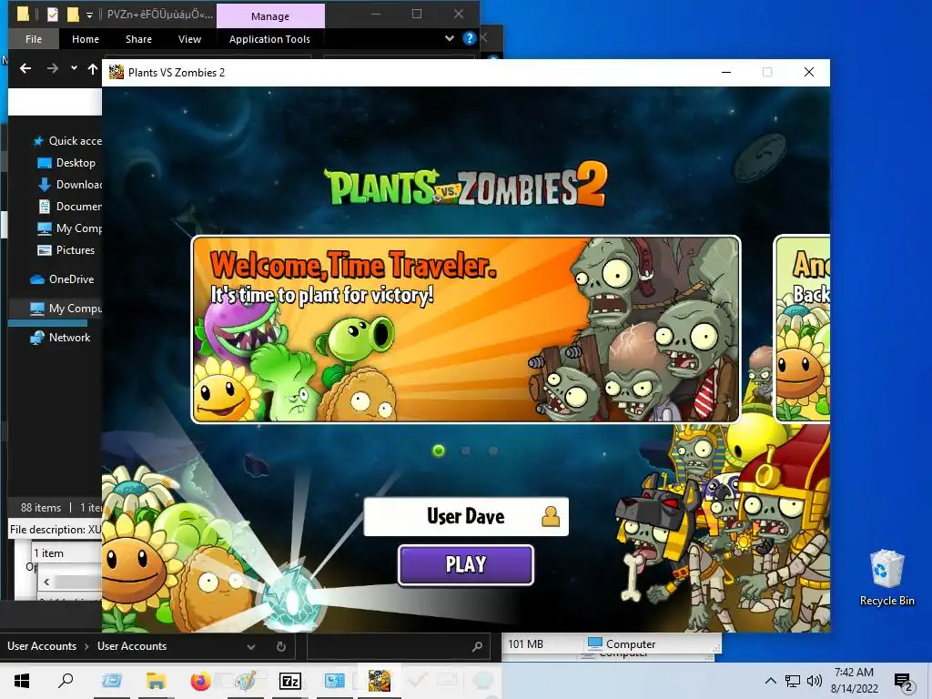This screenshot has width=932, height=699.
Task: Refresh the User Accounts window
Action: [281, 647]
